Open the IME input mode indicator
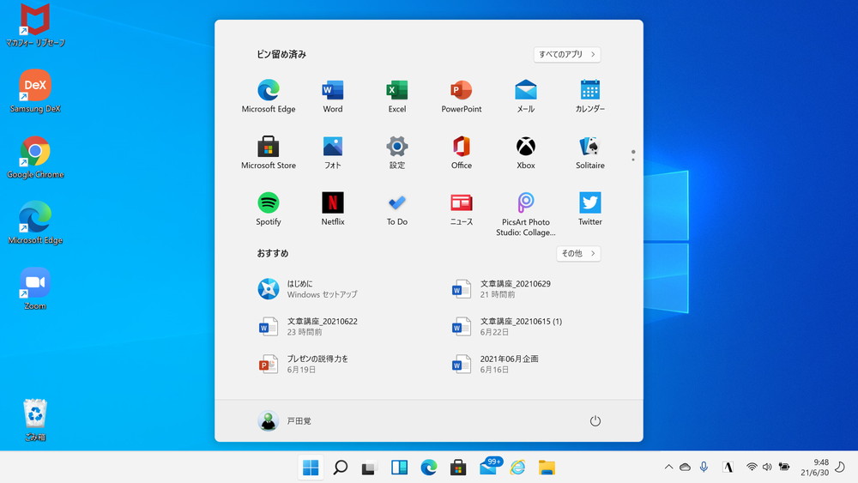858x483 pixels. tap(728, 468)
